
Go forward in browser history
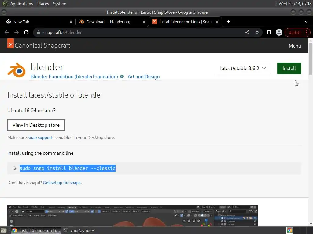[17, 32]
